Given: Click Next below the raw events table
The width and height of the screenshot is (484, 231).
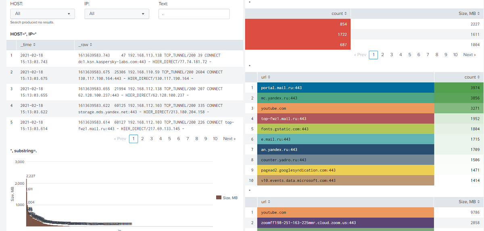Looking at the screenshot, I should pyautogui.click(x=229, y=139).
